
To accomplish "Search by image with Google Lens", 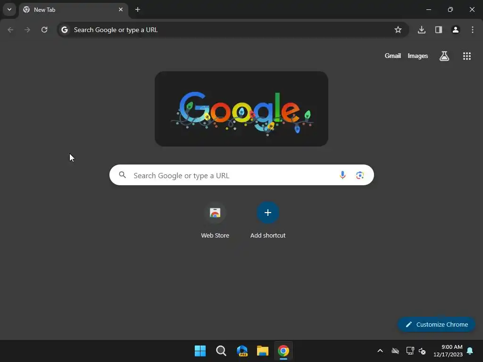I will pyautogui.click(x=360, y=175).
